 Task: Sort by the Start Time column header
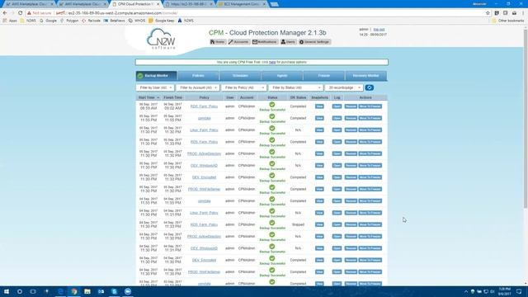[x=148, y=97]
